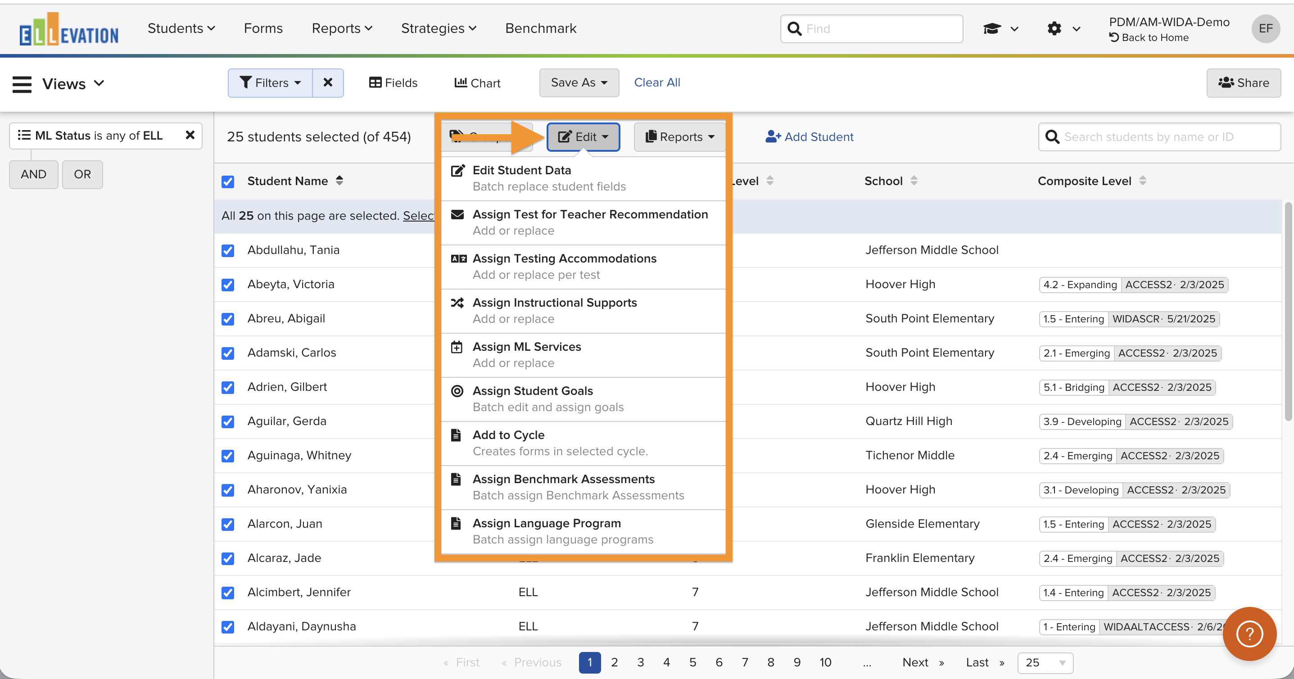Viewport: 1294px width, 679px height.
Task: Click the Share button
Action: click(x=1243, y=83)
